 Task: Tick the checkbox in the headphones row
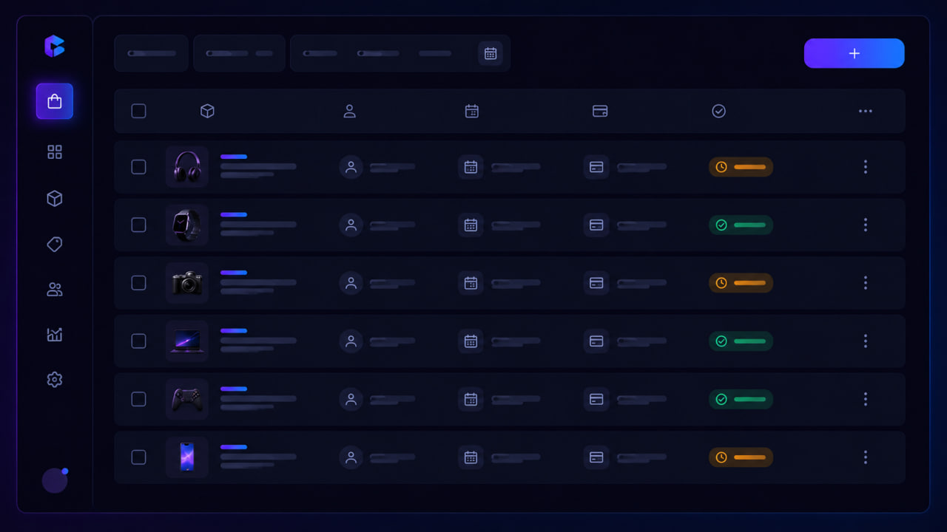tap(138, 167)
